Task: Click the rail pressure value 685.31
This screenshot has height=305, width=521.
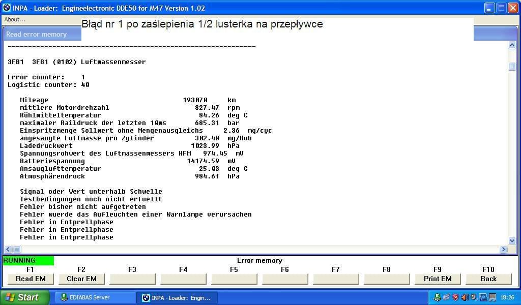Action: [x=207, y=123]
